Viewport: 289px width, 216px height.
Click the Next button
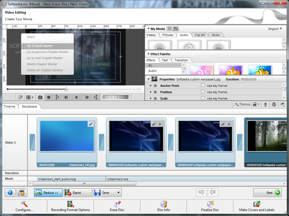267,192
